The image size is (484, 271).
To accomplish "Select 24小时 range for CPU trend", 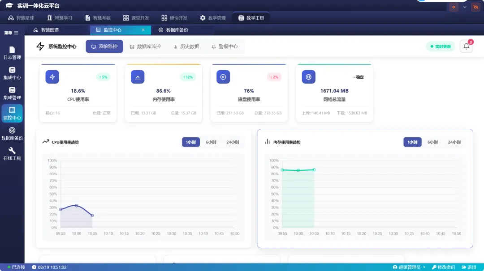I will point(233,142).
